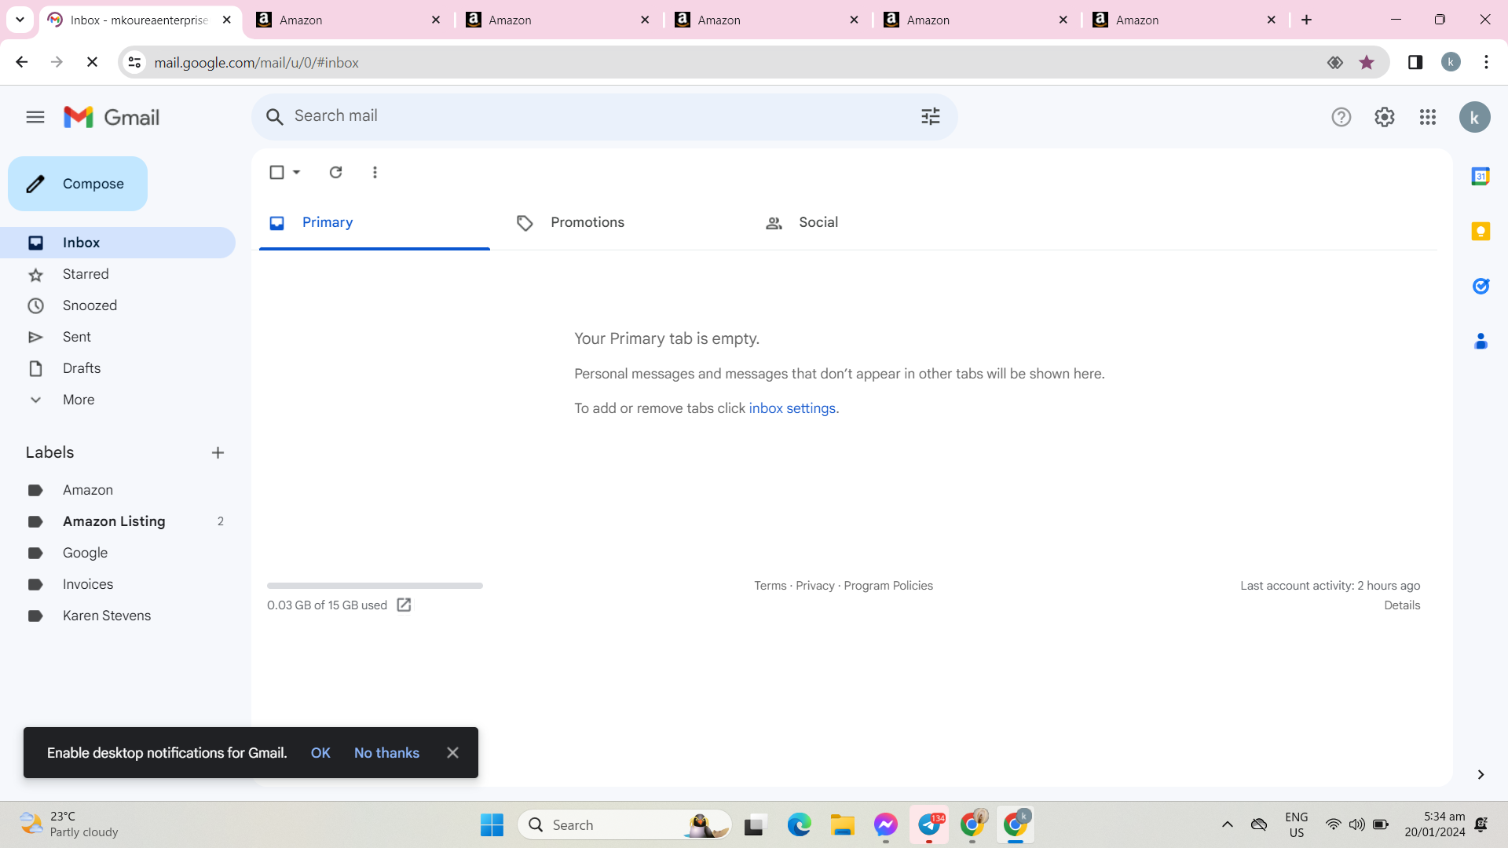Open the Amazon label
This screenshot has width=1508, height=848.
click(118, 490)
